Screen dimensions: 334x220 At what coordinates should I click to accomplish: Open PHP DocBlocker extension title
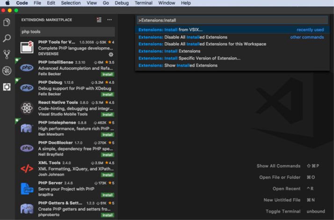click(x=55, y=142)
